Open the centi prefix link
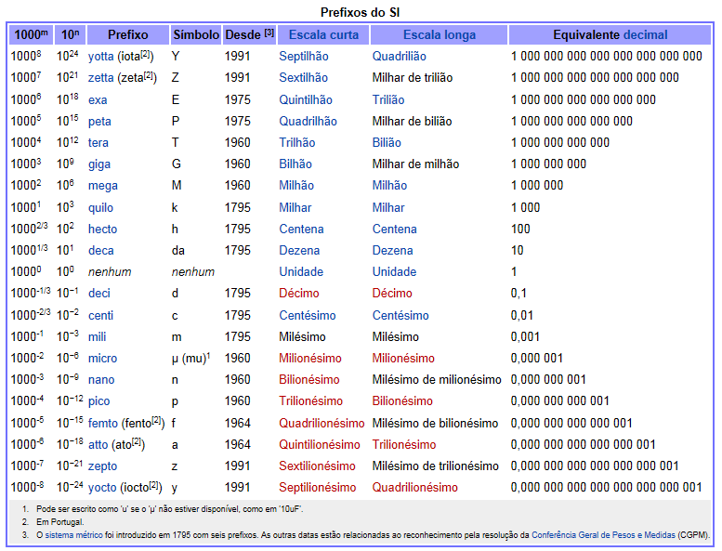Screen dimensions: 722x551 pos(100,315)
